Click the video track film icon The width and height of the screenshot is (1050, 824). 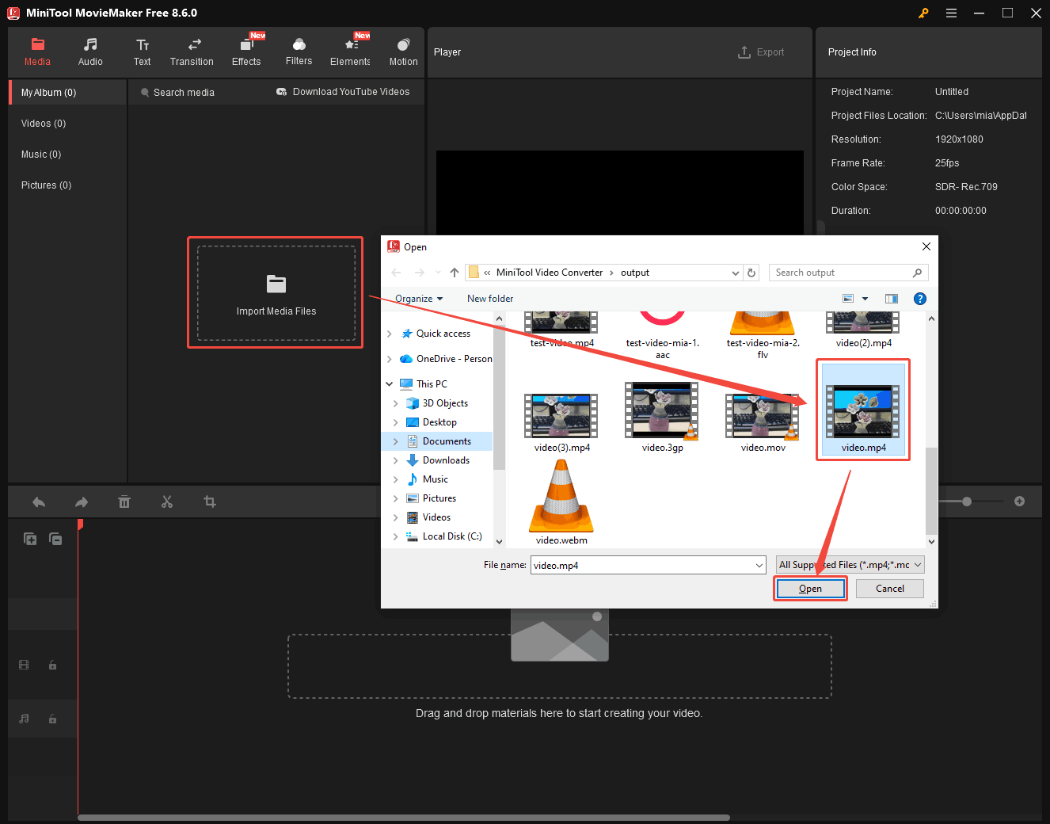tap(24, 666)
